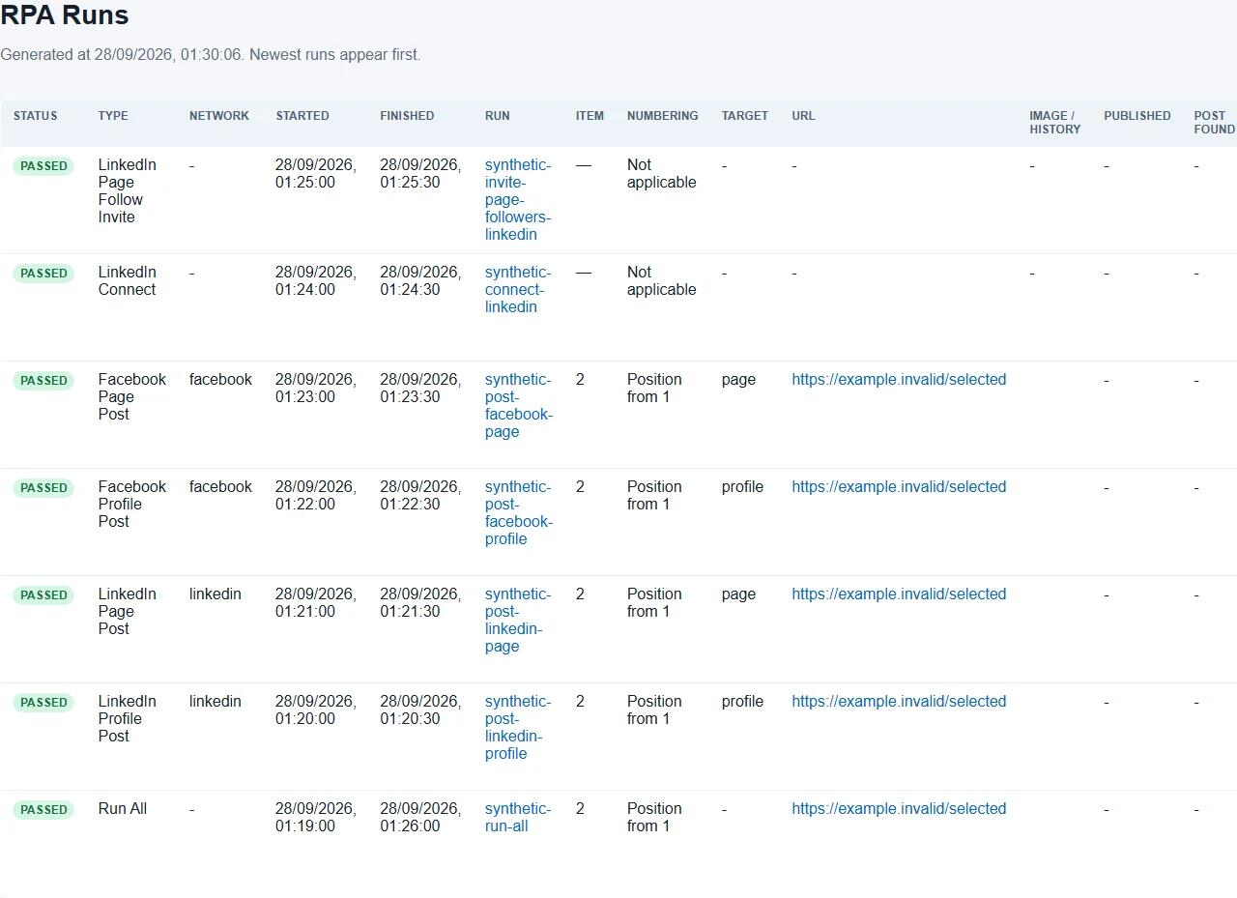Image resolution: width=1237 pixels, height=898 pixels.
Task: Click the POST FOUND column header
Action: tap(1215, 123)
